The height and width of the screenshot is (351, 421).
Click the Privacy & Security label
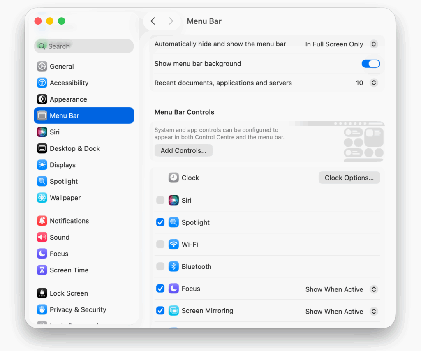[x=78, y=309]
